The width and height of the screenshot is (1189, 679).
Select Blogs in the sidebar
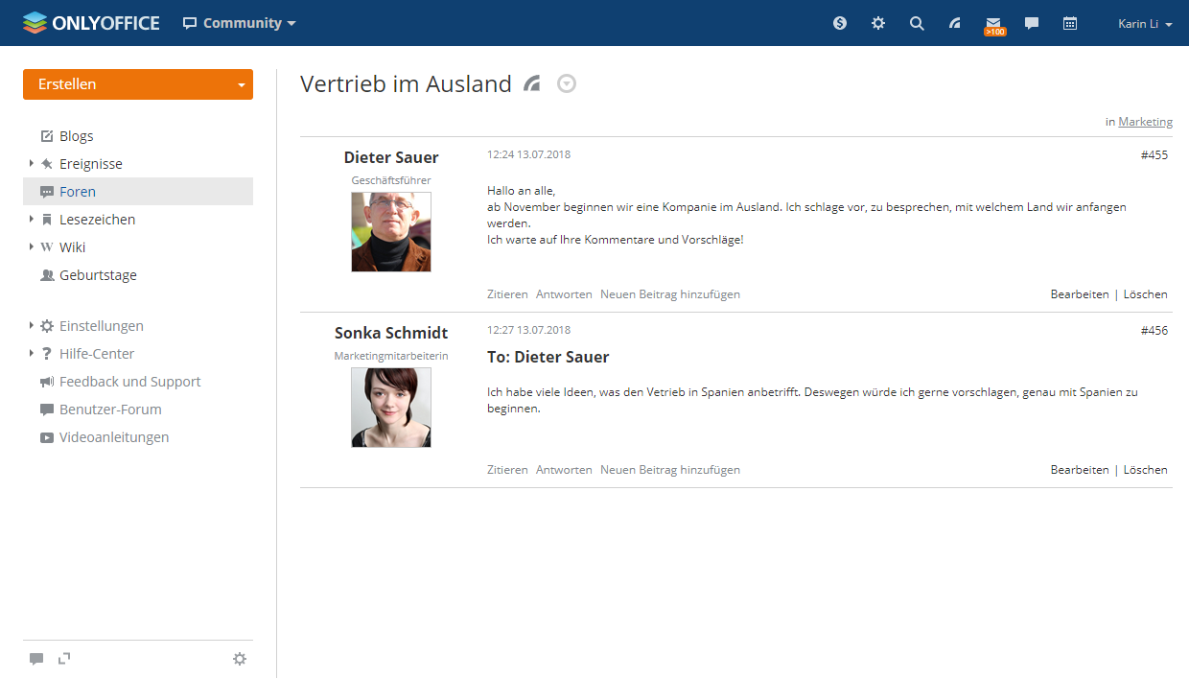pos(76,136)
